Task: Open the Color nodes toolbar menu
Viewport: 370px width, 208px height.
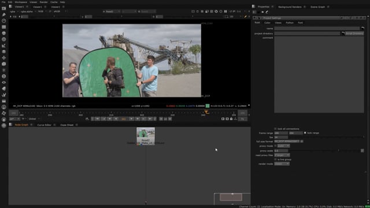Action: (4, 33)
